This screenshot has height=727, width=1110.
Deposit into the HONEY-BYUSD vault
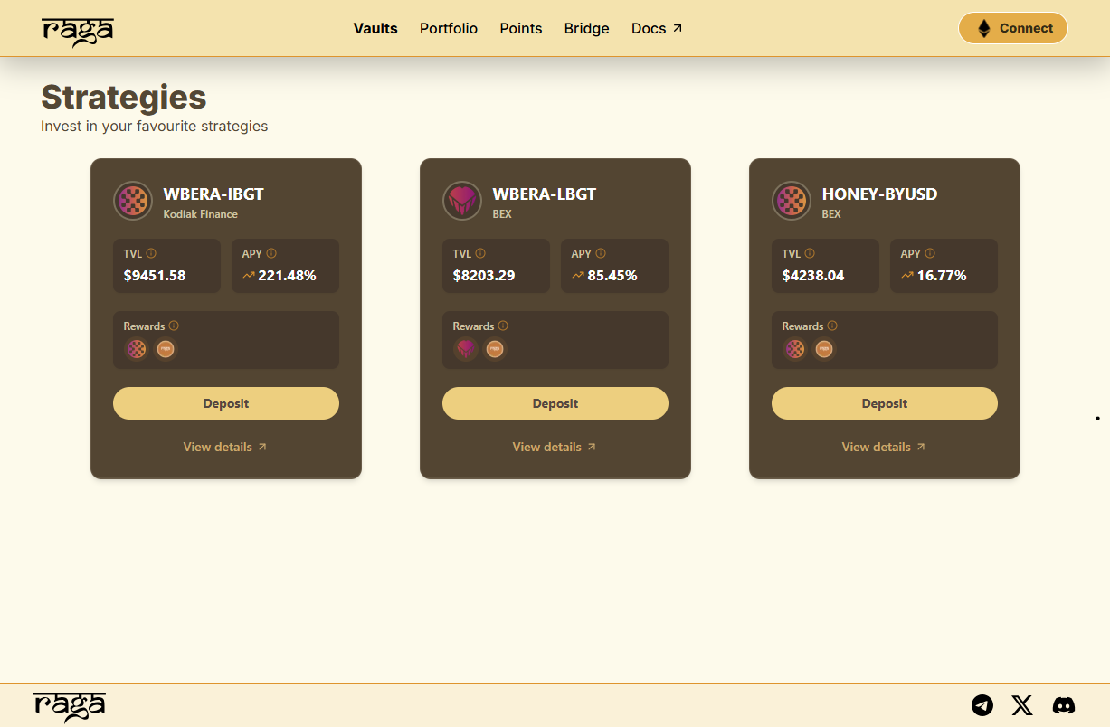pos(885,403)
